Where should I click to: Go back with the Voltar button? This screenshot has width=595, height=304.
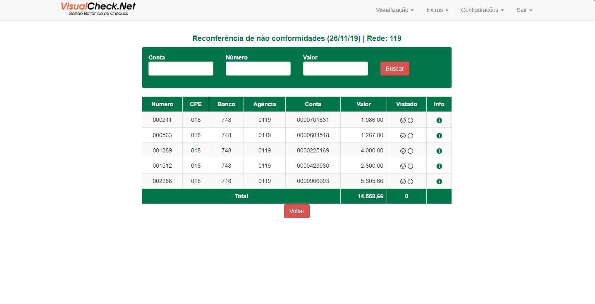tap(297, 211)
